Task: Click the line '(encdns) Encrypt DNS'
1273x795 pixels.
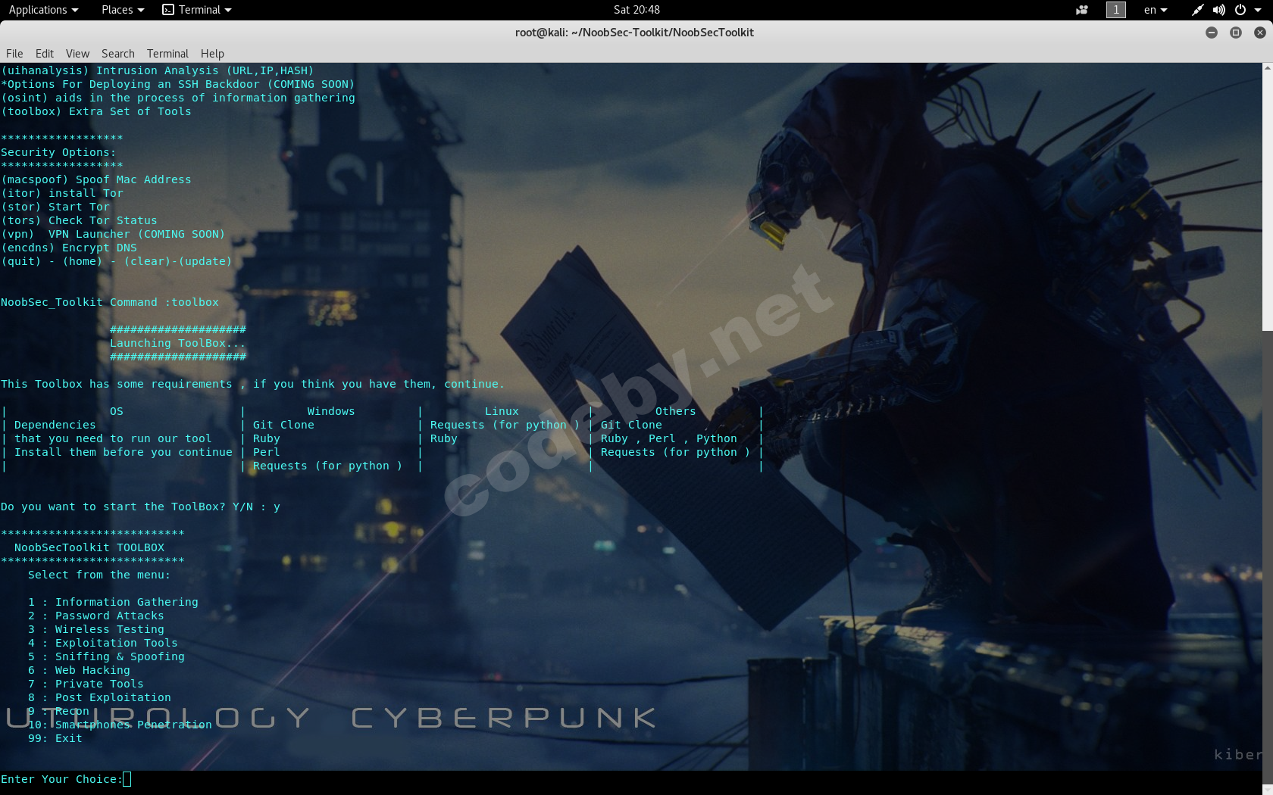Action: point(69,248)
